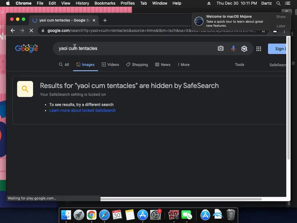Open the Apple menu
Screen dimensions: 297x223
[x=8, y=3]
